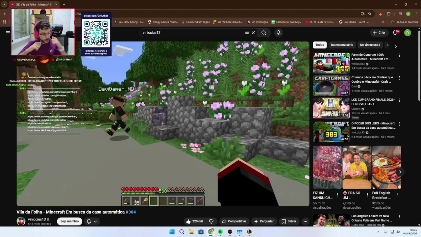The width and height of the screenshot is (421, 237).
Task: Open the LCS 2022 Spring bookmark
Action: (x=129, y=22)
